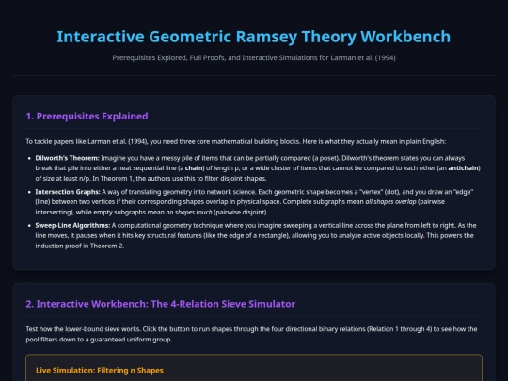Click the bold word 'chain' in the Dilworth bullet

[194, 168]
